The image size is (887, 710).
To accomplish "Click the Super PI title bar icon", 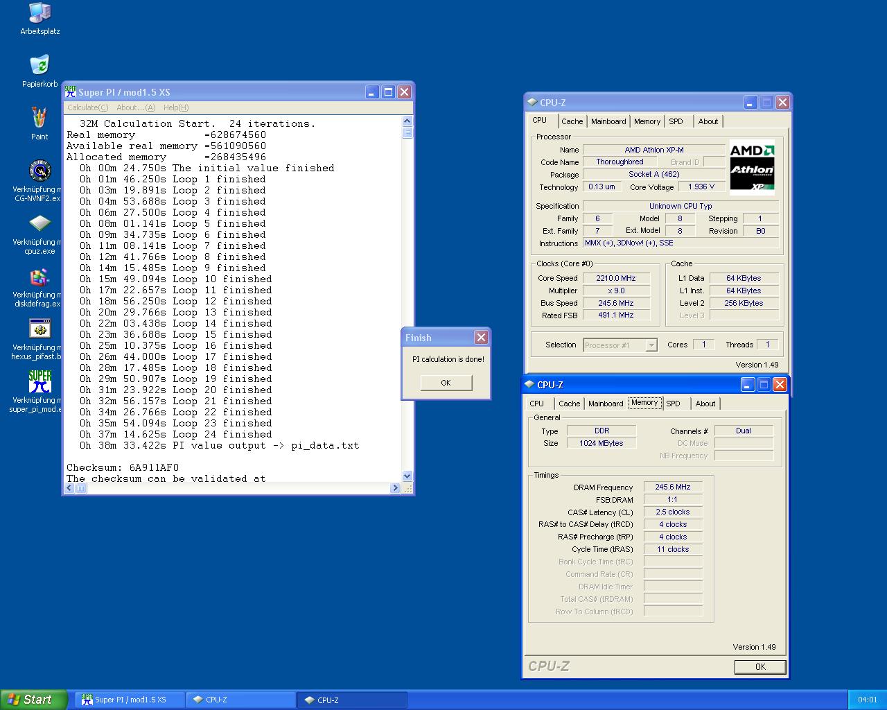I will (70, 92).
